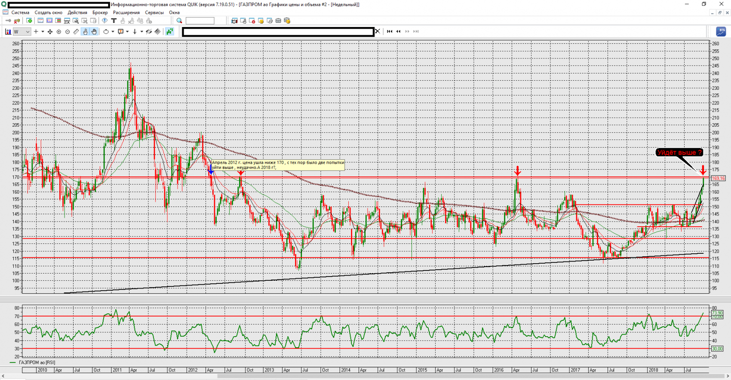Click the text T tool icon
This screenshot has height=380, width=731.
(x=114, y=21)
